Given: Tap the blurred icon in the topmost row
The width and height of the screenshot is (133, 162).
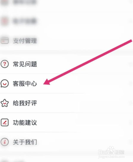Looking at the screenshot, I should (x=4, y=2).
